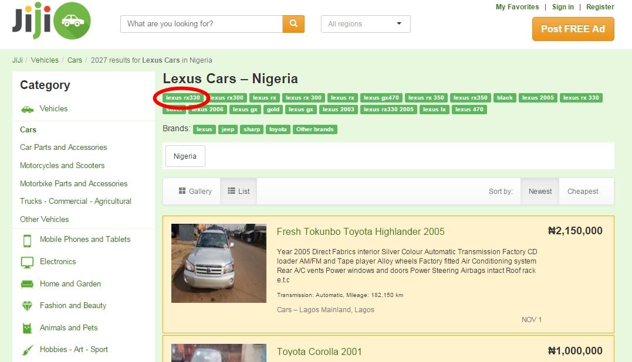Screen dimensions: 632x362
Task: Open Cars sidebar category
Action: pyautogui.click(x=28, y=129)
